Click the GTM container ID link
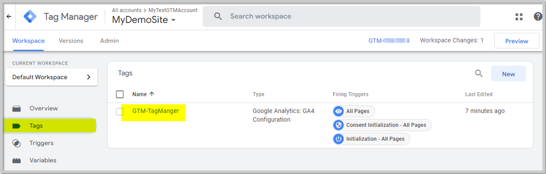 click(389, 40)
